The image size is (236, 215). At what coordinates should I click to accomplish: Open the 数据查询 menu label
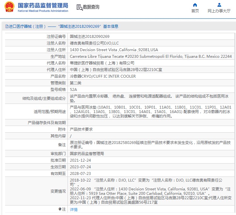coord(91,7)
